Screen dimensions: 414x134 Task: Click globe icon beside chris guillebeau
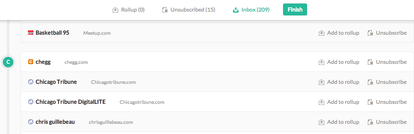(31, 122)
